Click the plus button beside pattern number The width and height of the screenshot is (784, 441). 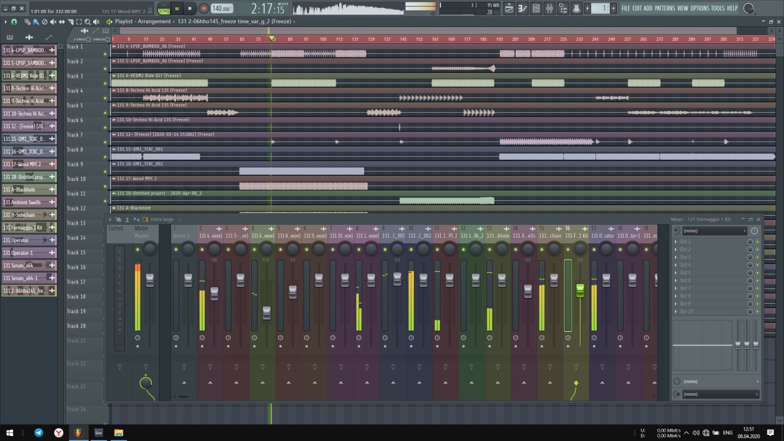pos(614,9)
